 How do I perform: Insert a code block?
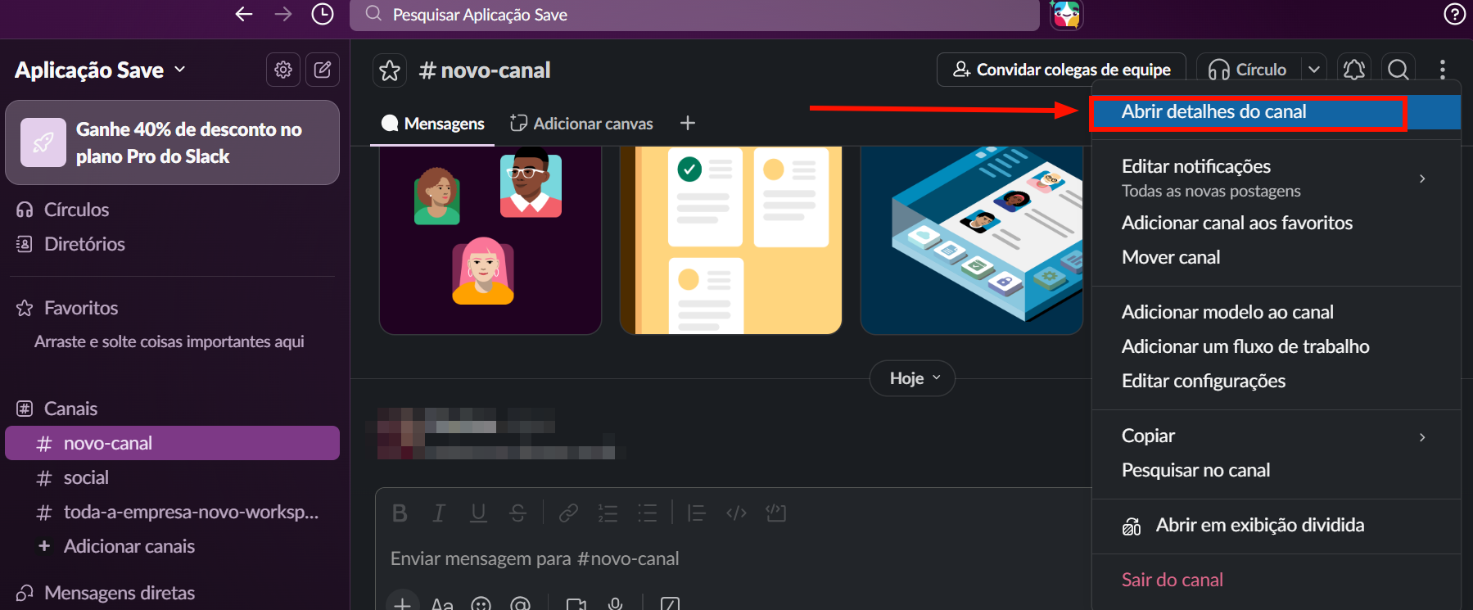[x=775, y=513]
